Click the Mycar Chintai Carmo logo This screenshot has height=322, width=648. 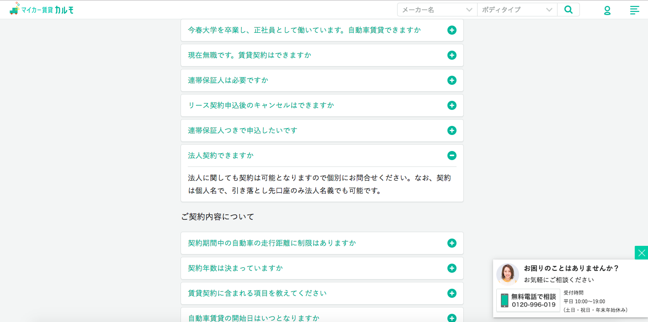[x=42, y=10]
